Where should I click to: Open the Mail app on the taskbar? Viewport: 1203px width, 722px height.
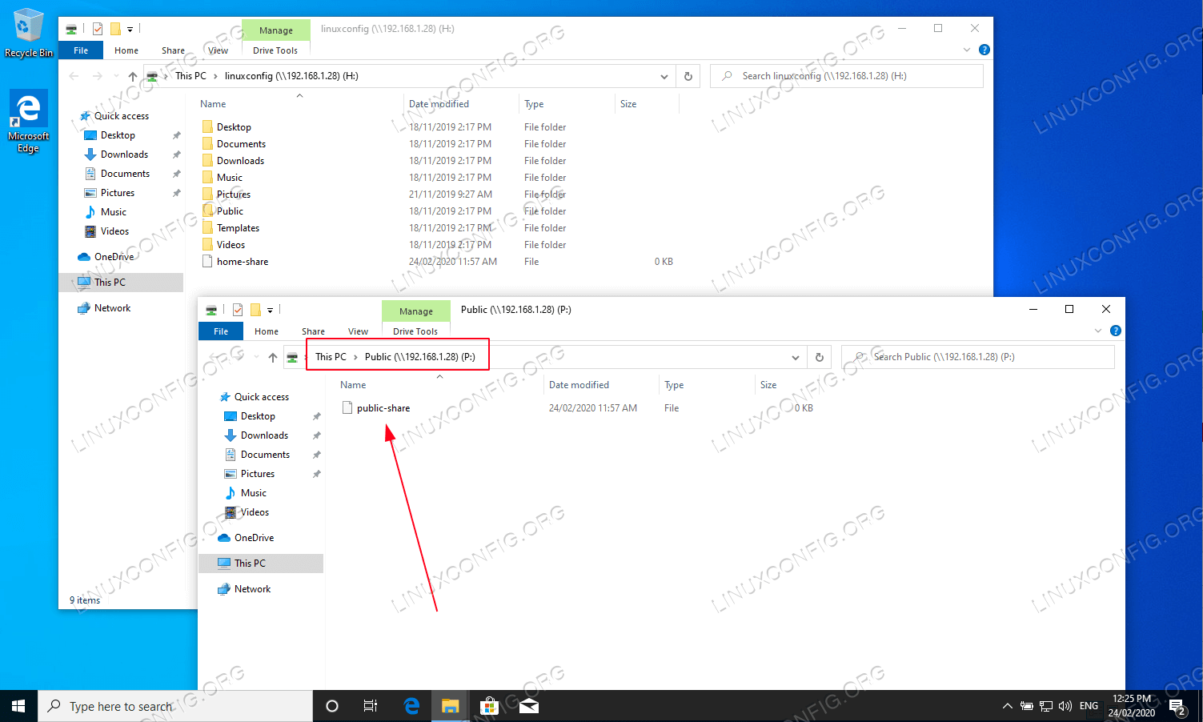click(x=528, y=706)
